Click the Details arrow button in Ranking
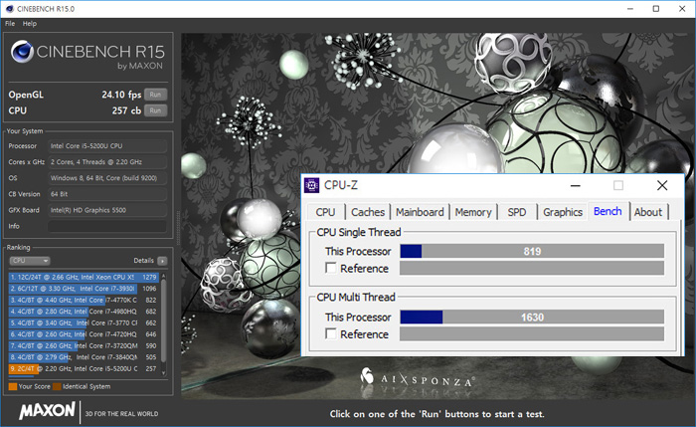Viewport: 696px width, 427px height. [x=162, y=261]
